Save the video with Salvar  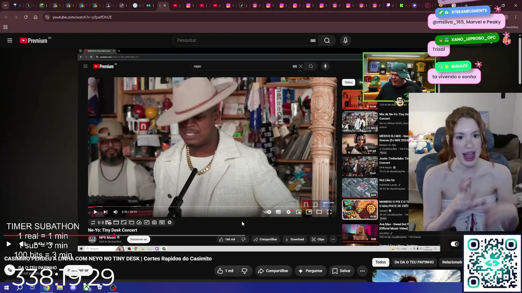click(341, 271)
